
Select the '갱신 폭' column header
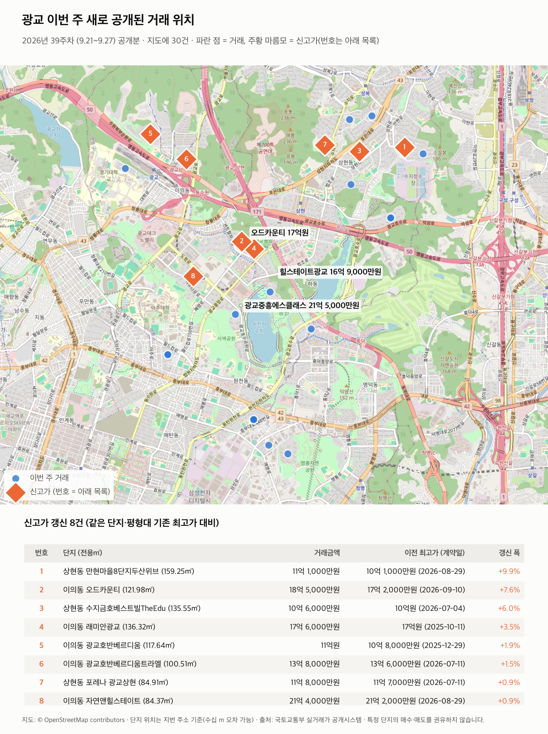(x=509, y=553)
